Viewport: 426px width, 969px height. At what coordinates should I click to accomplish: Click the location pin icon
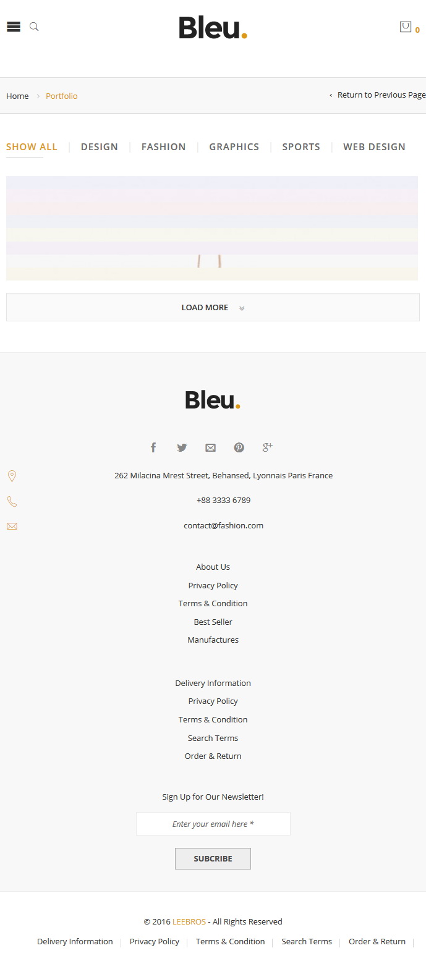[x=12, y=476]
